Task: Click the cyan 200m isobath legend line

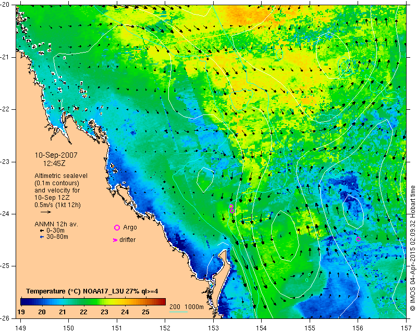Action: tap(178, 312)
